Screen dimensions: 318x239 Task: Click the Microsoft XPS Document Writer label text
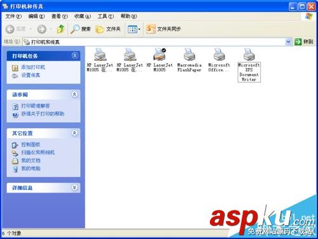coord(249,72)
